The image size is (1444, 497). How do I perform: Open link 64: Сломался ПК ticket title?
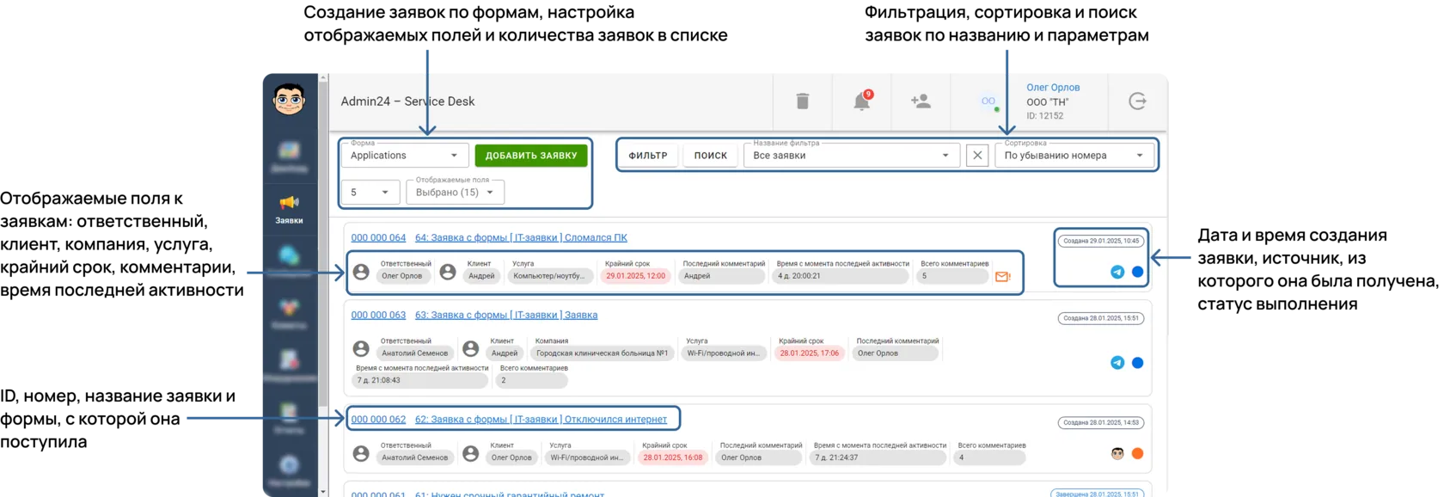pyautogui.click(x=521, y=237)
